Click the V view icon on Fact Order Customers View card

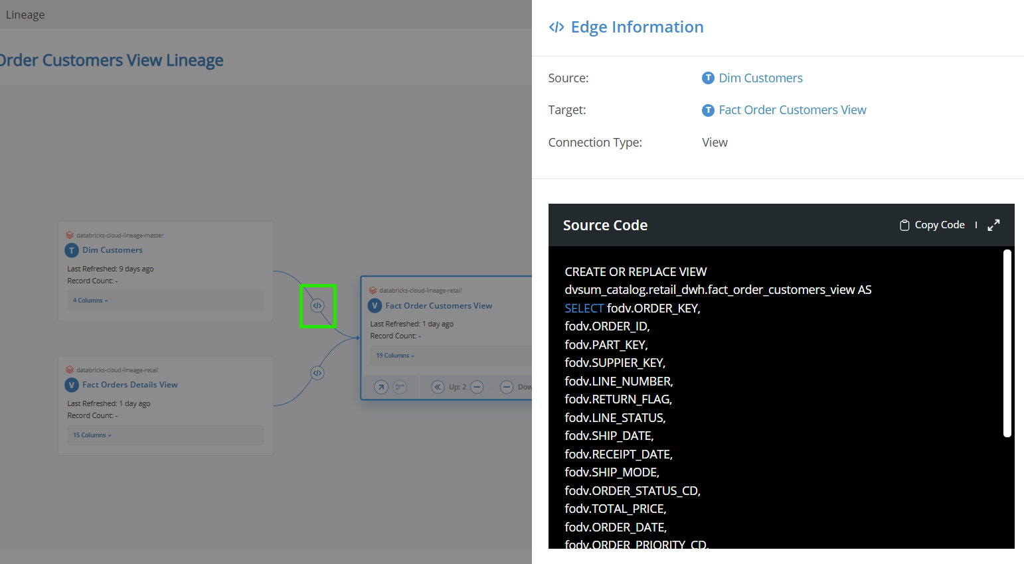coord(375,306)
